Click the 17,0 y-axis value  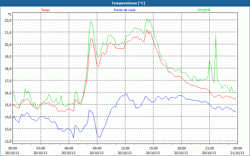pyautogui.click(x=9, y=80)
